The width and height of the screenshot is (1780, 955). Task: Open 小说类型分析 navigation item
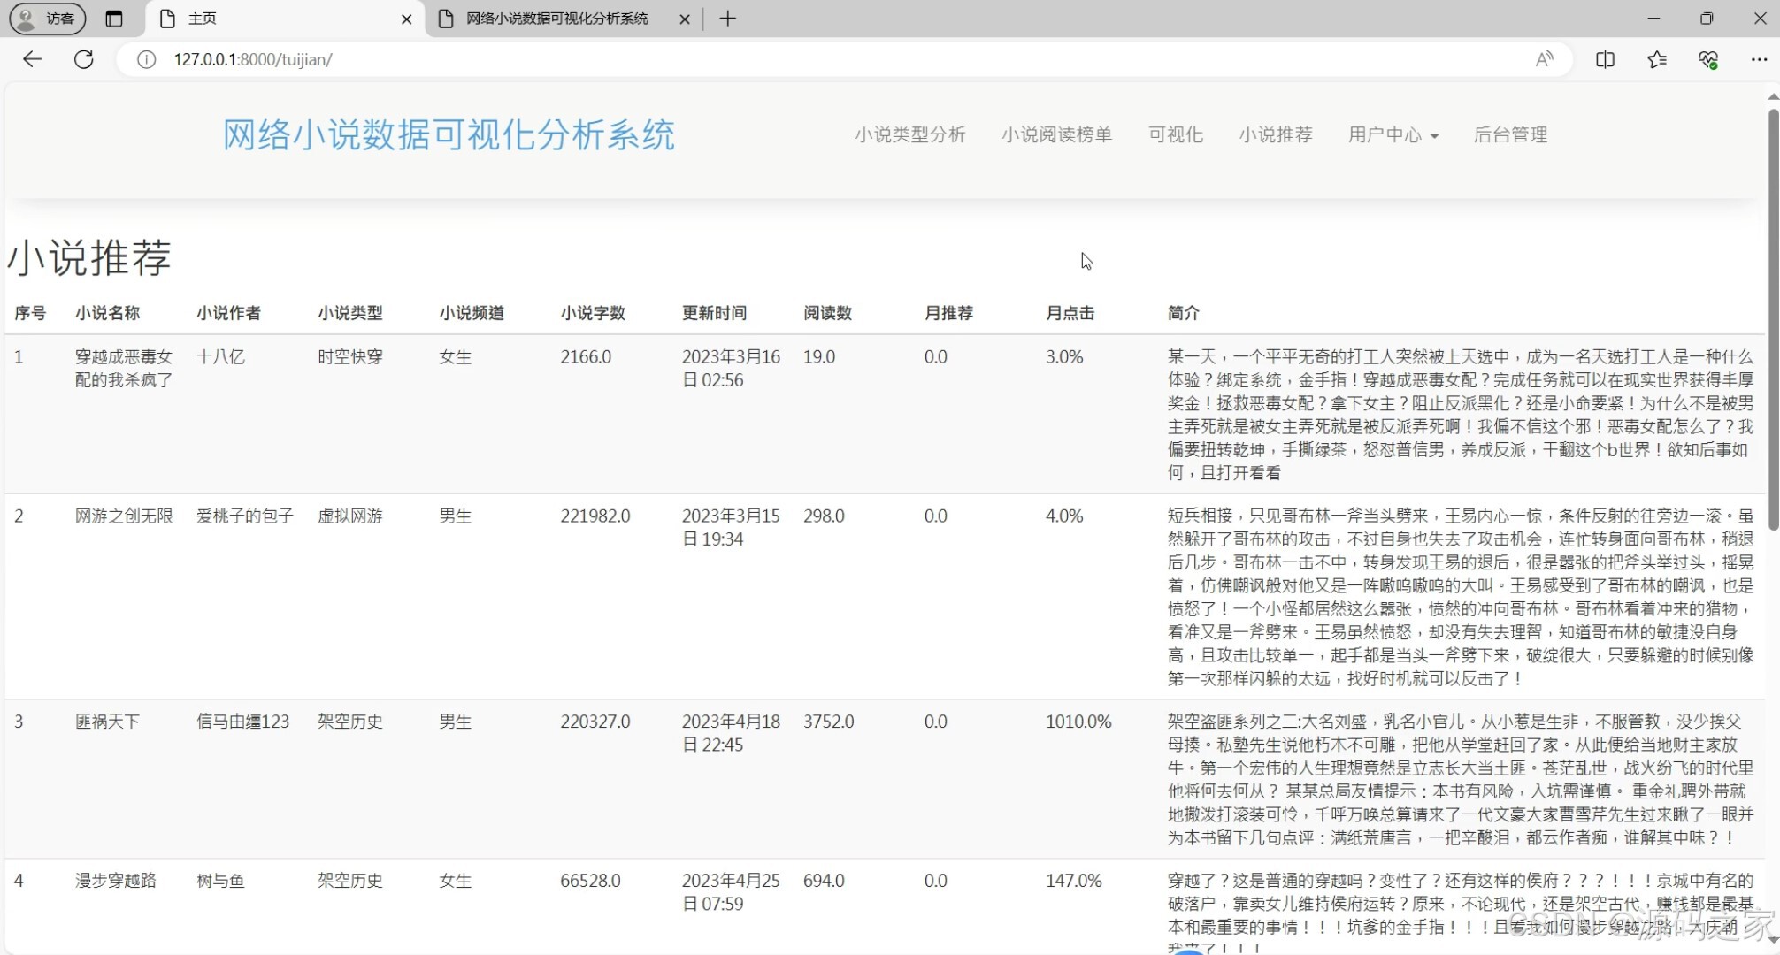pos(909,135)
